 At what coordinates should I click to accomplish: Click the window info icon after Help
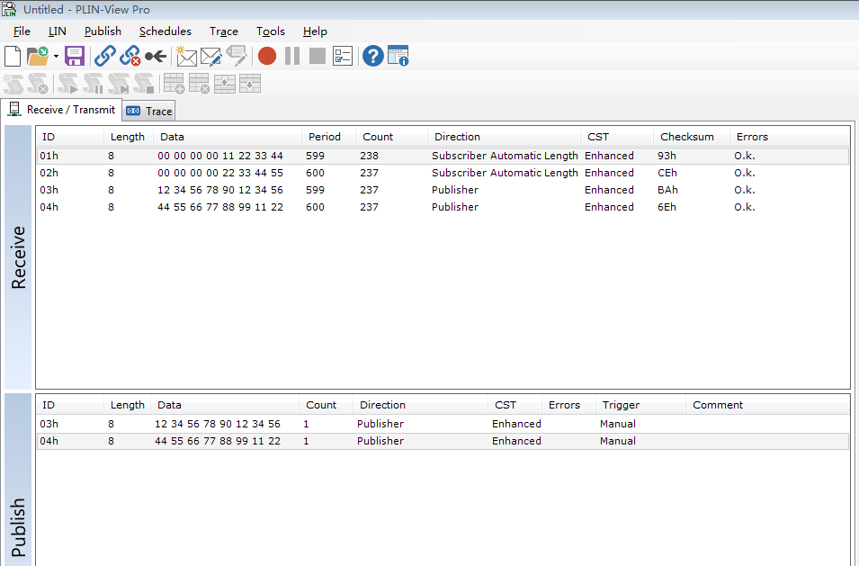(x=398, y=57)
